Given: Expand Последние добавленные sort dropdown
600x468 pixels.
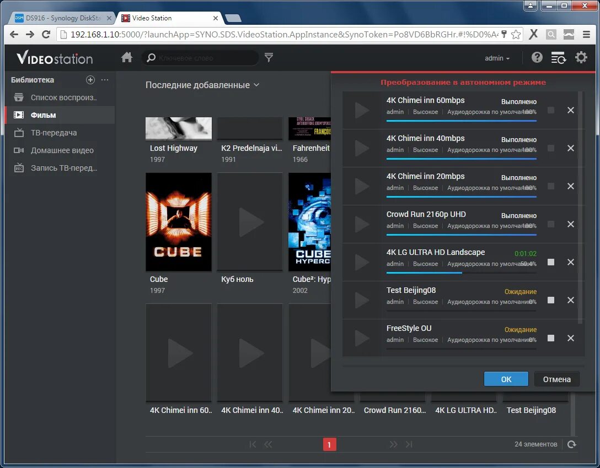Looking at the screenshot, I should tap(202, 85).
